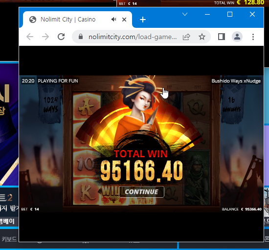269x250 pixels.
Task: Open a new browser tab
Action: 143,20
